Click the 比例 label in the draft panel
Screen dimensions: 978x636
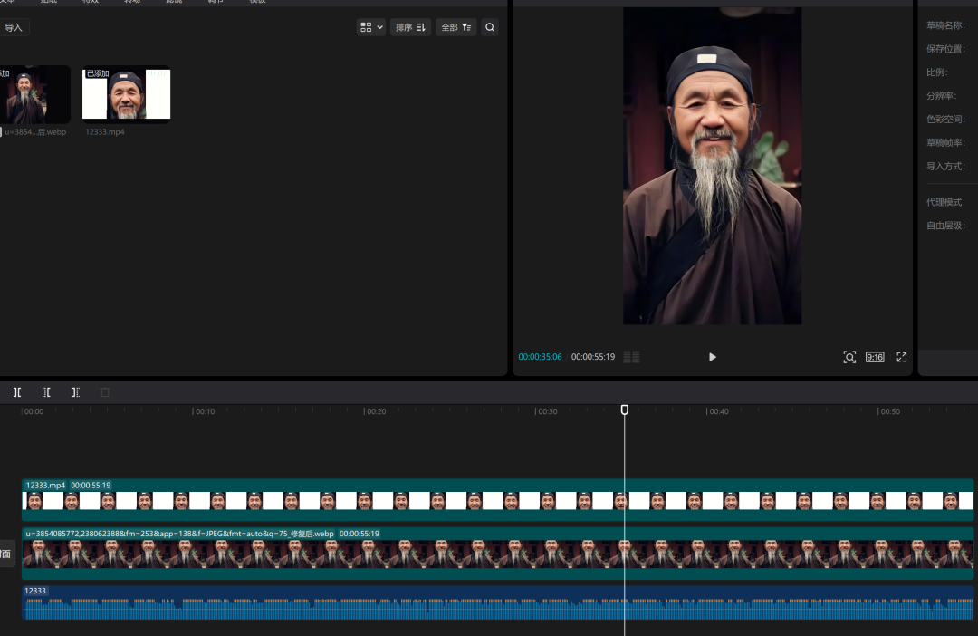pos(937,72)
